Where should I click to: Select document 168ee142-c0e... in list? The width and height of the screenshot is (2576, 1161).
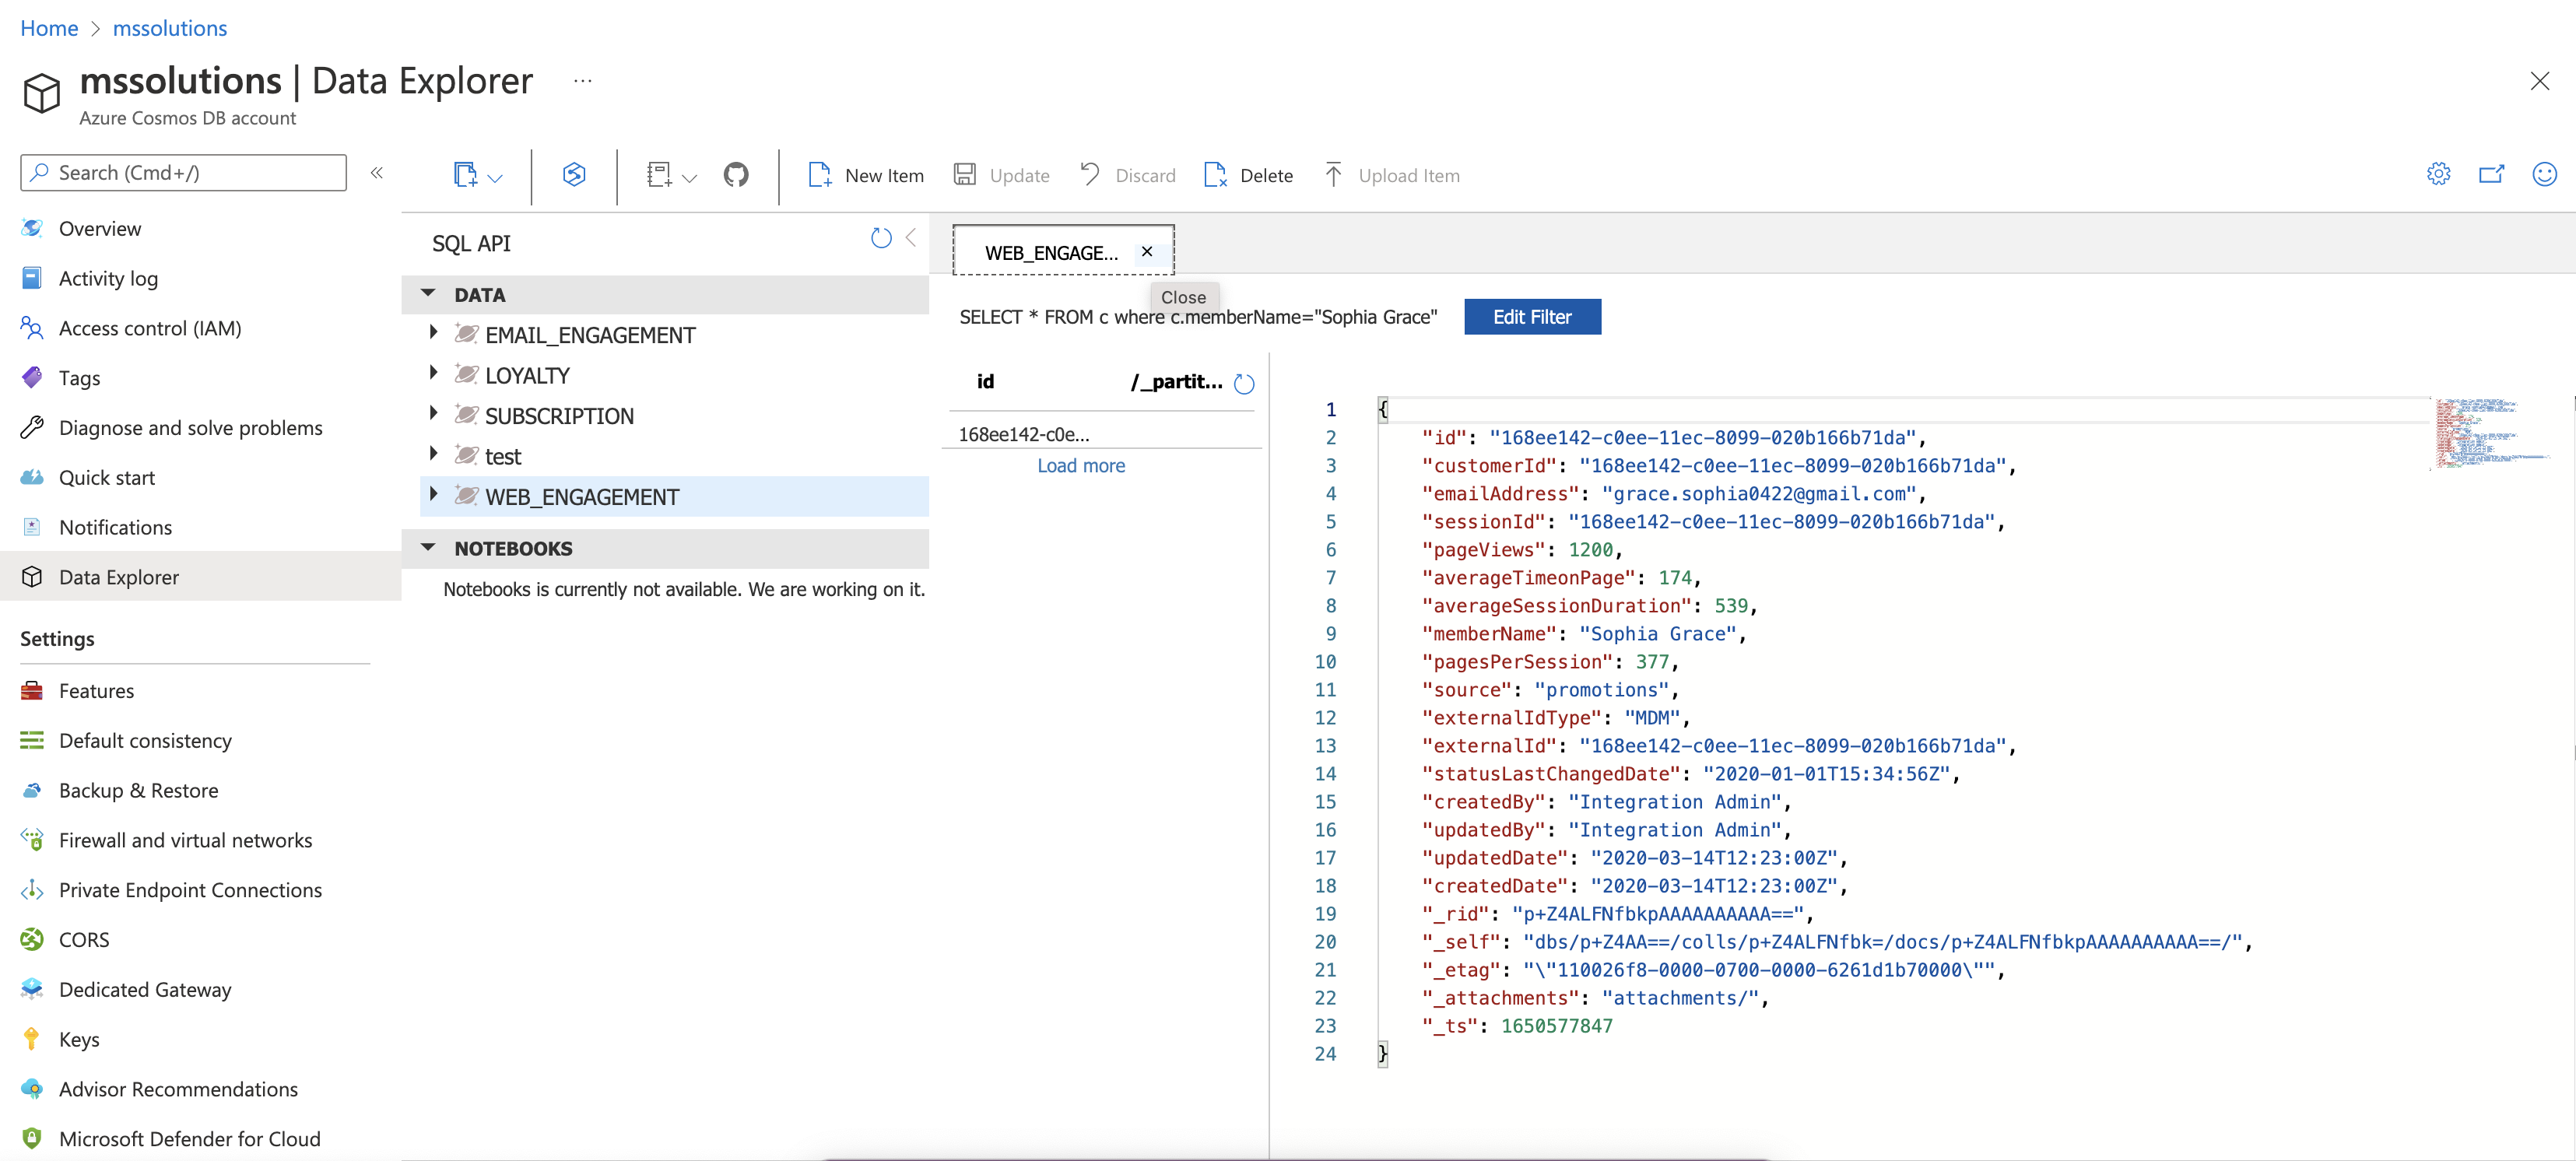[1100, 434]
